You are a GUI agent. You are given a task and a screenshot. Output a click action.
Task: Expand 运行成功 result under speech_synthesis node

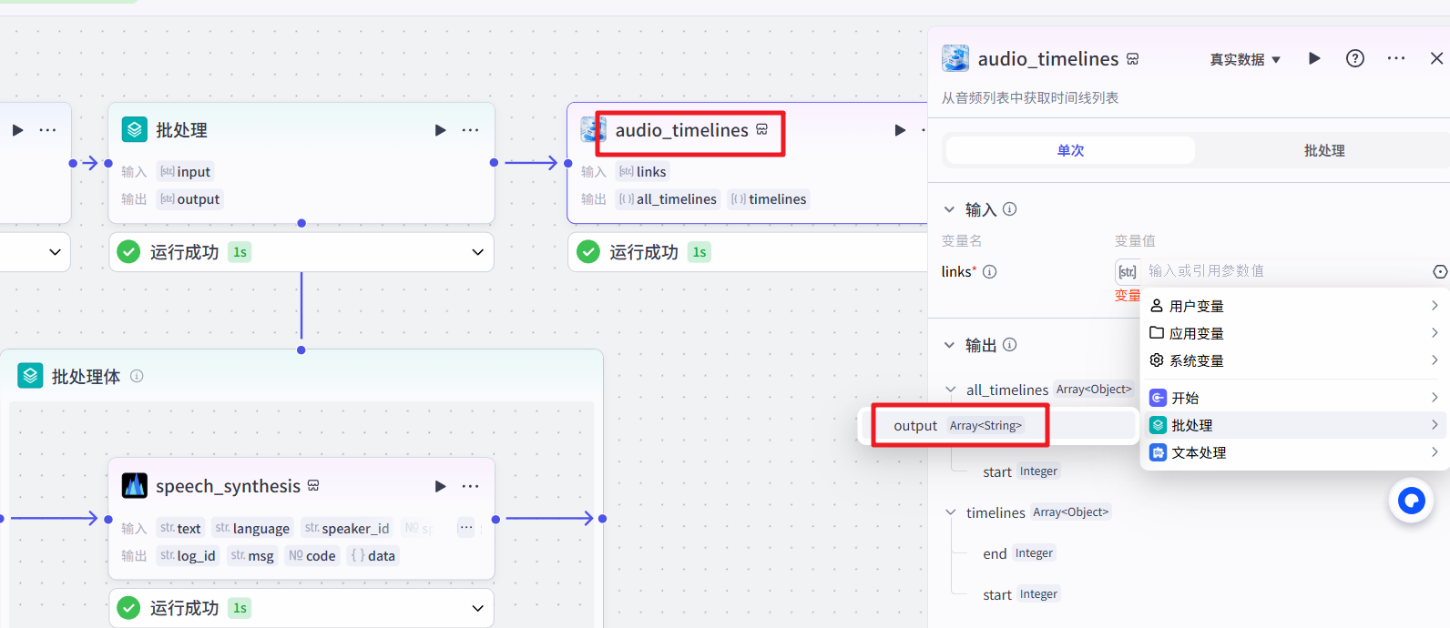477,608
